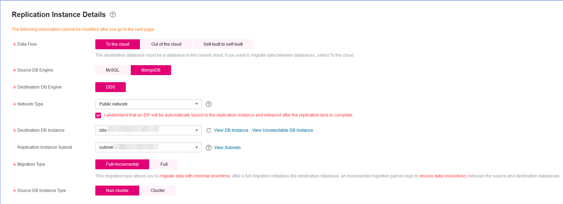Select DDS as the Destination DB Engine
Image resolution: width=563 pixels, height=204 pixels.
110,87
